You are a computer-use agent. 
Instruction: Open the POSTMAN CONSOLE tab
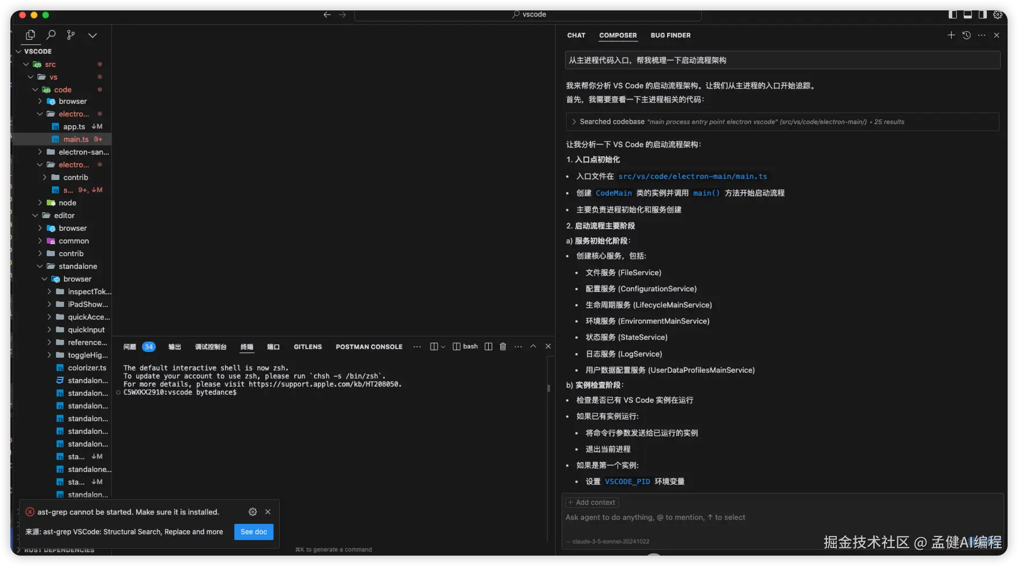tap(369, 347)
